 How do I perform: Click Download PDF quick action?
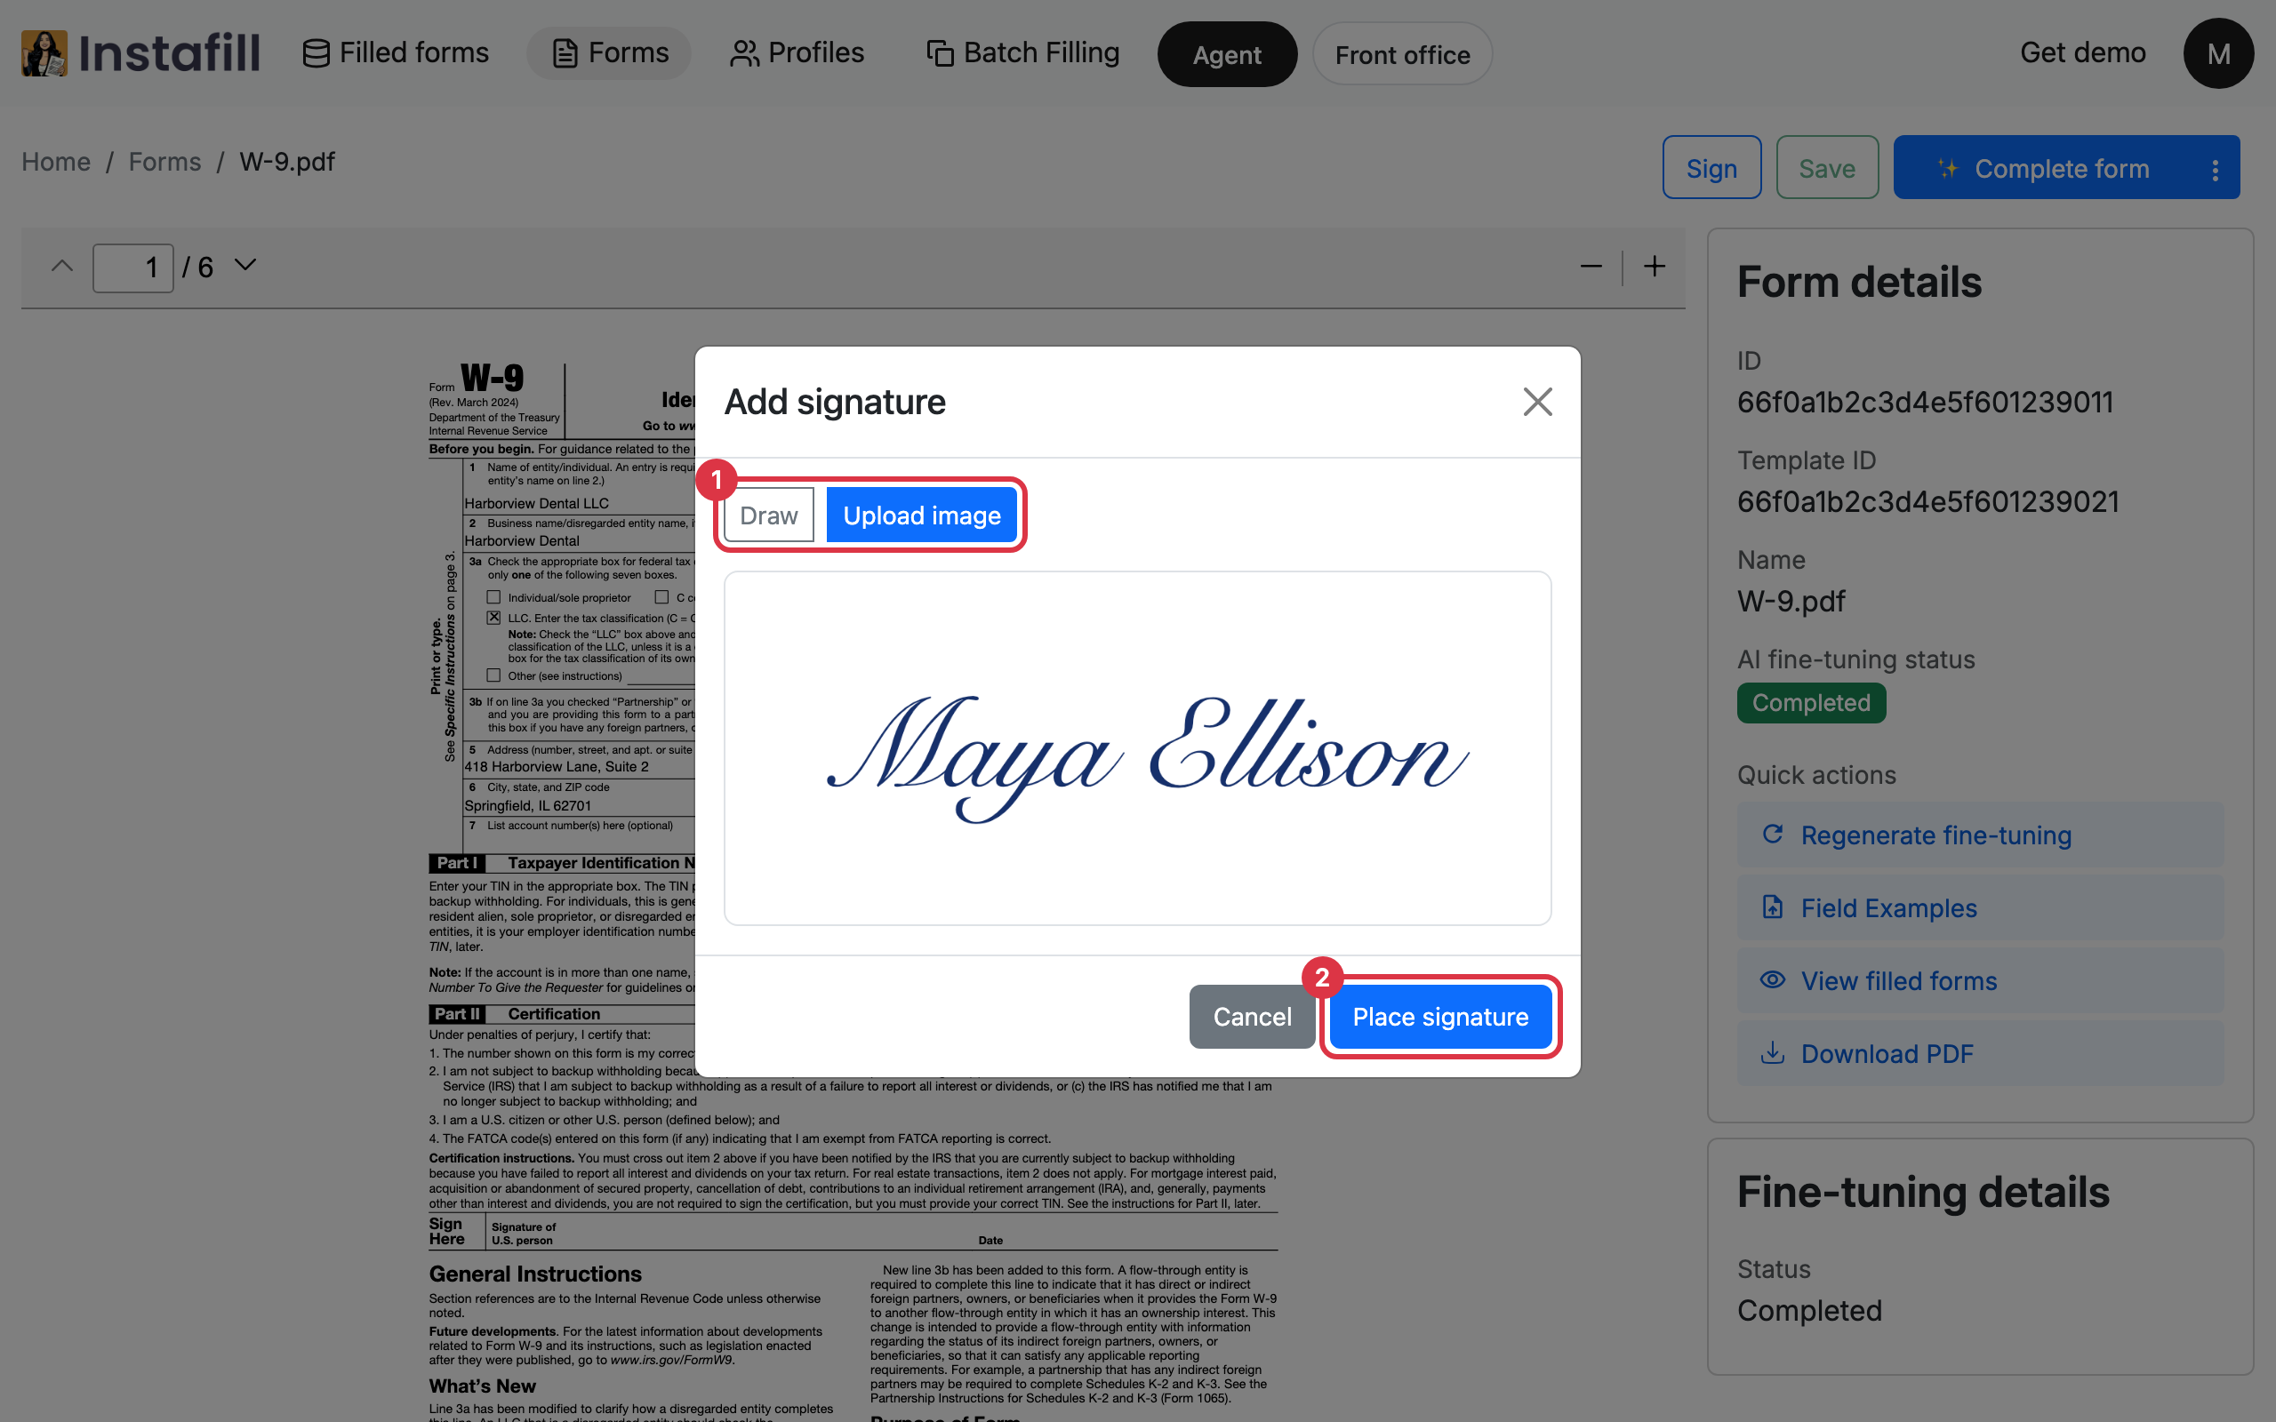1980,1053
